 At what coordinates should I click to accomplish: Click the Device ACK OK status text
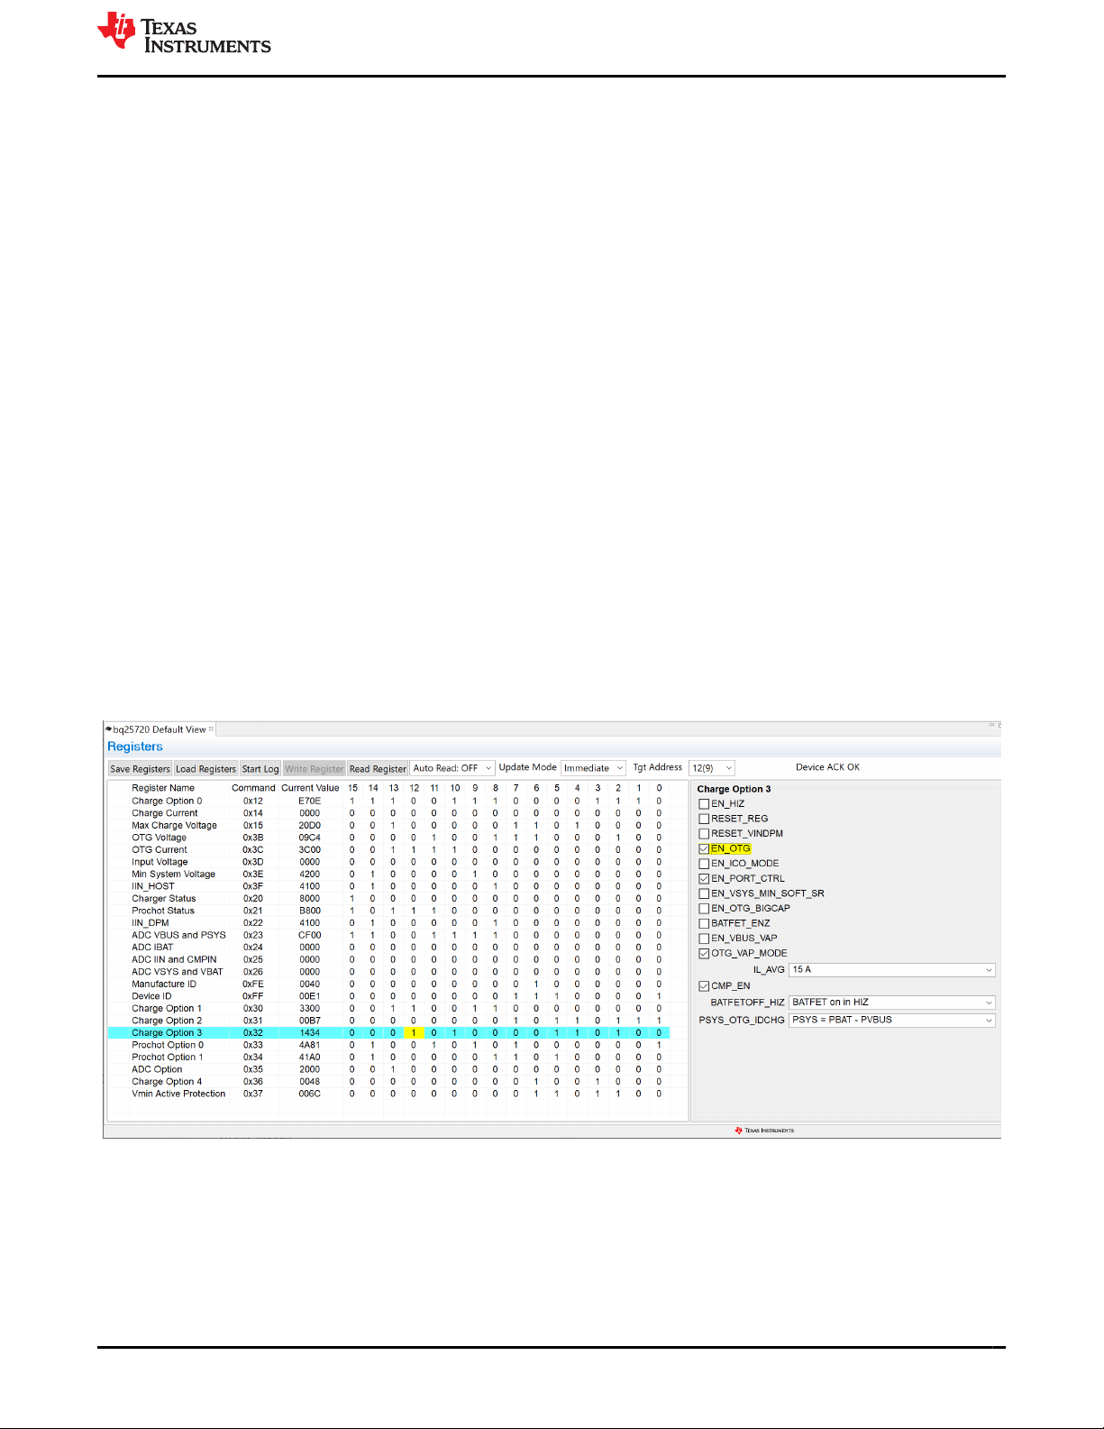[x=827, y=767]
